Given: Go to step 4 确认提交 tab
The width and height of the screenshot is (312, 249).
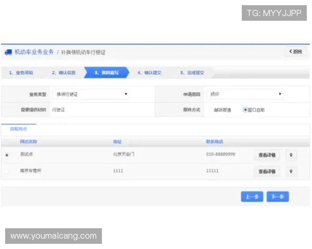Looking at the screenshot, I should [149, 73].
